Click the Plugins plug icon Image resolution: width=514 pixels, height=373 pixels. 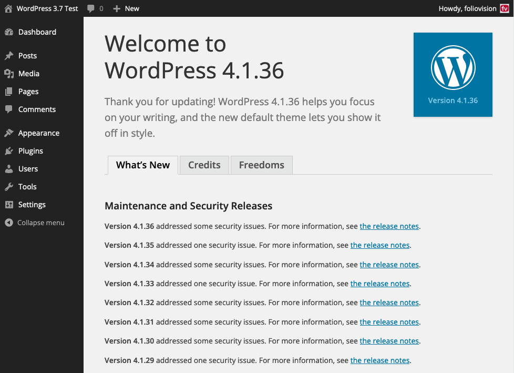click(x=9, y=151)
